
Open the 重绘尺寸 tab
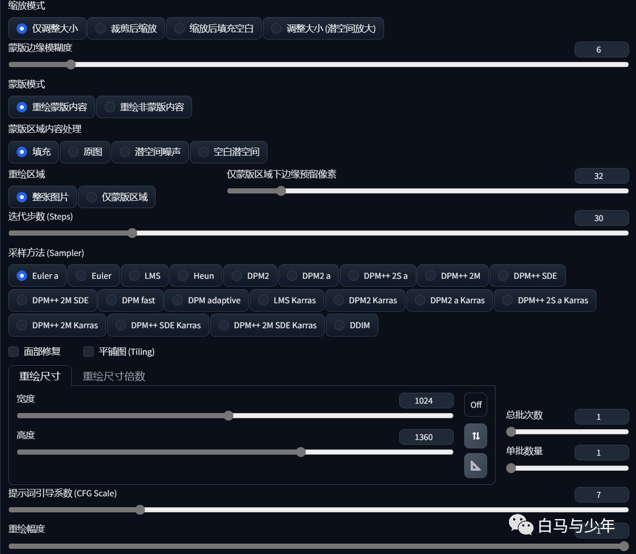pyautogui.click(x=40, y=376)
